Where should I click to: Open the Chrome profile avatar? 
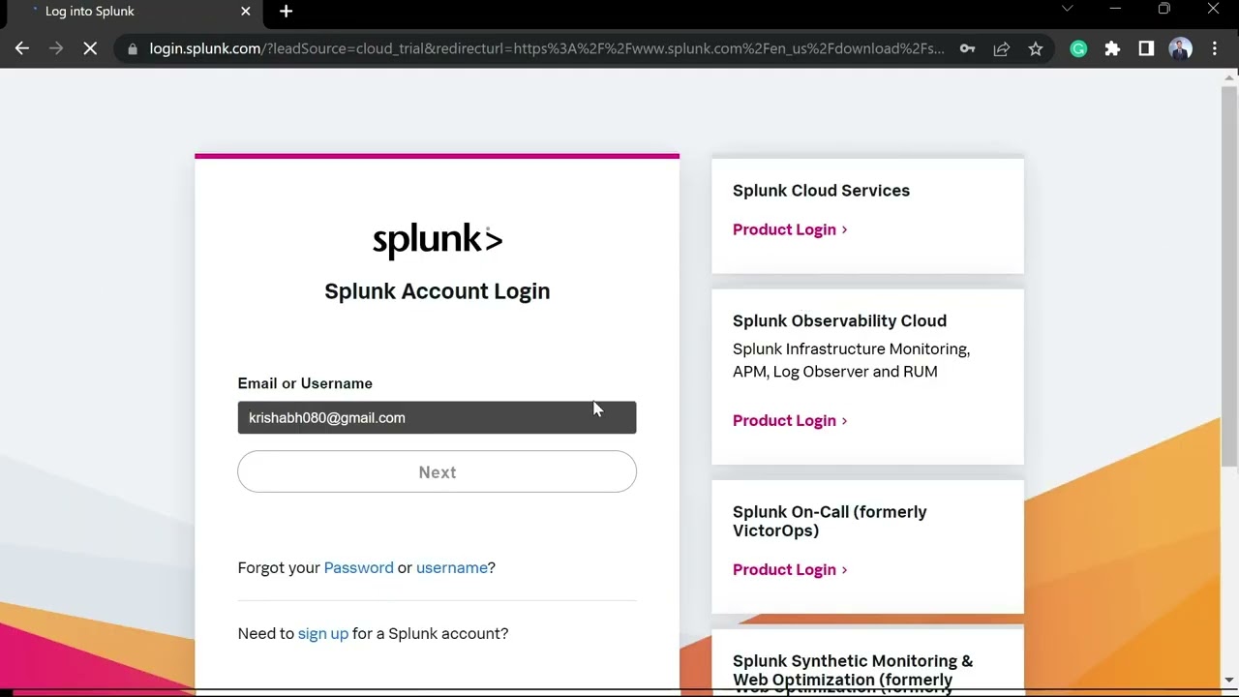coord(1180,48)
